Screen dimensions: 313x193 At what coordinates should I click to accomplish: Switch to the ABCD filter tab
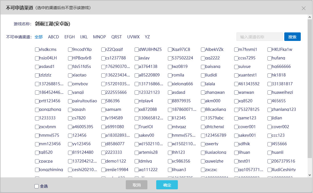[x=53, y=37]
